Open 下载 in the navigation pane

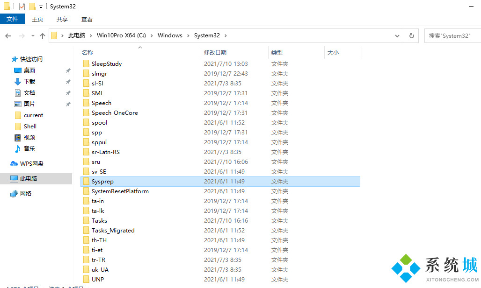coord(29,81)
